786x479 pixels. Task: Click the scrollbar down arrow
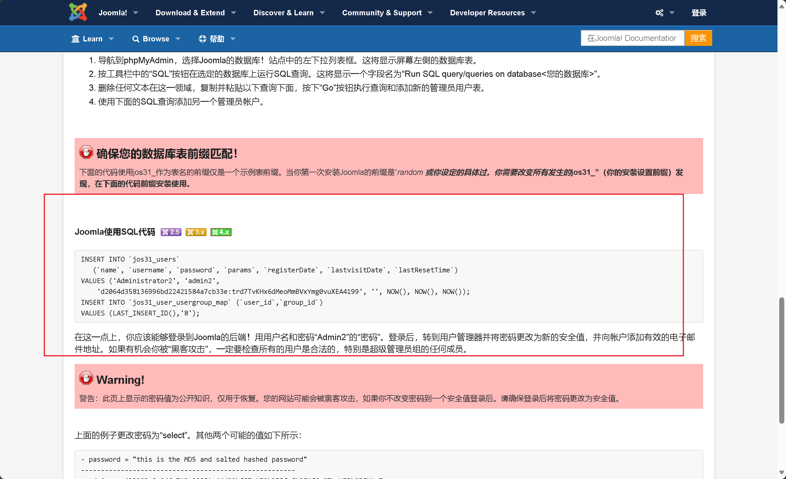click(781, 473)
